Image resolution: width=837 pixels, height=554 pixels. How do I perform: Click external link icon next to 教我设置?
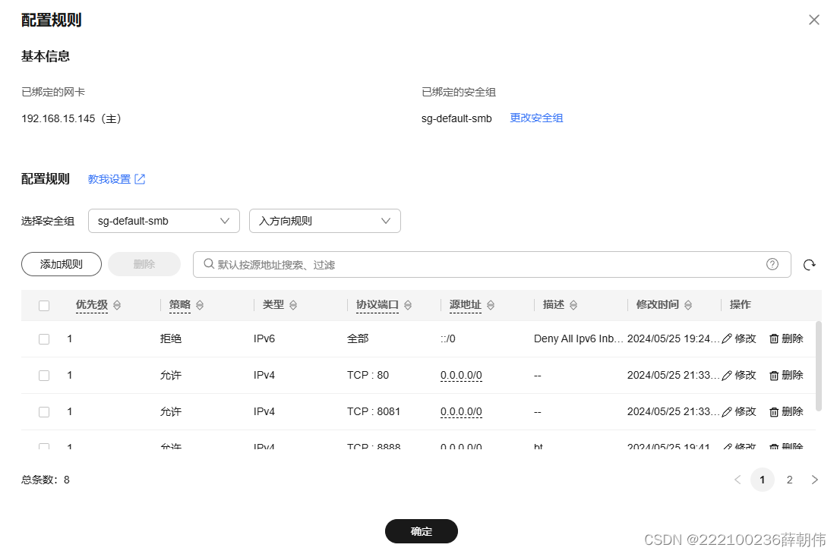139,178
